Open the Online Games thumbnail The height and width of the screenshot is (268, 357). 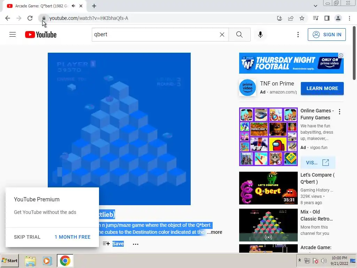coord(268,136)
